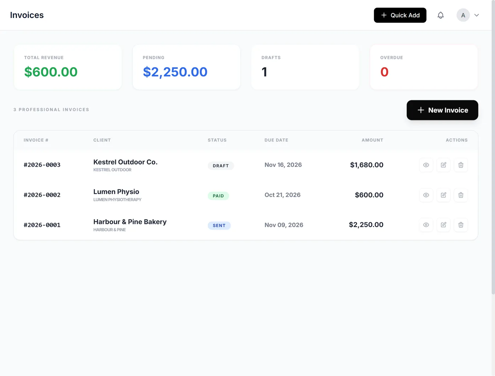Select the Harbour & Pine Bakery client name
Screen dimensions: 495x376
tap(130, 222)
